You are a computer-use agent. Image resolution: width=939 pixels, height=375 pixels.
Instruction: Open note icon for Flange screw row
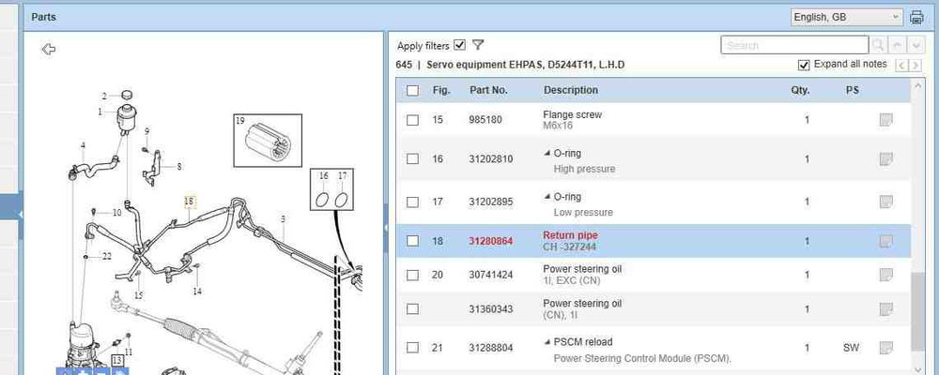coord(885,120)
